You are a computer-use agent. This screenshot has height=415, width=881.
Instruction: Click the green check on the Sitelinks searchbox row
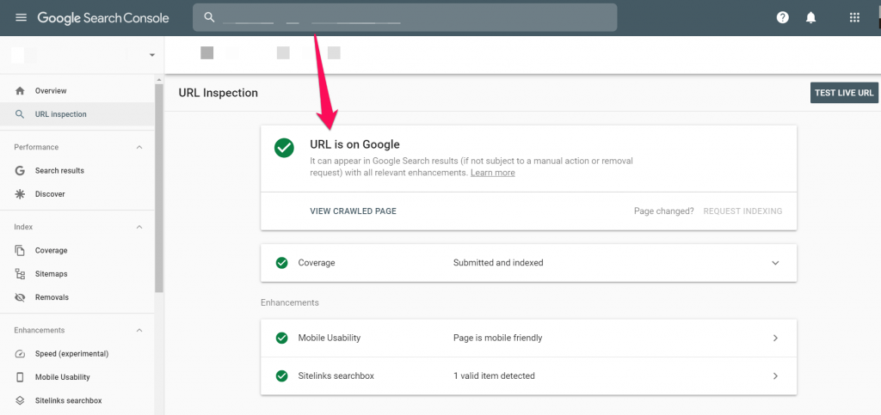(x=282, y=375)
